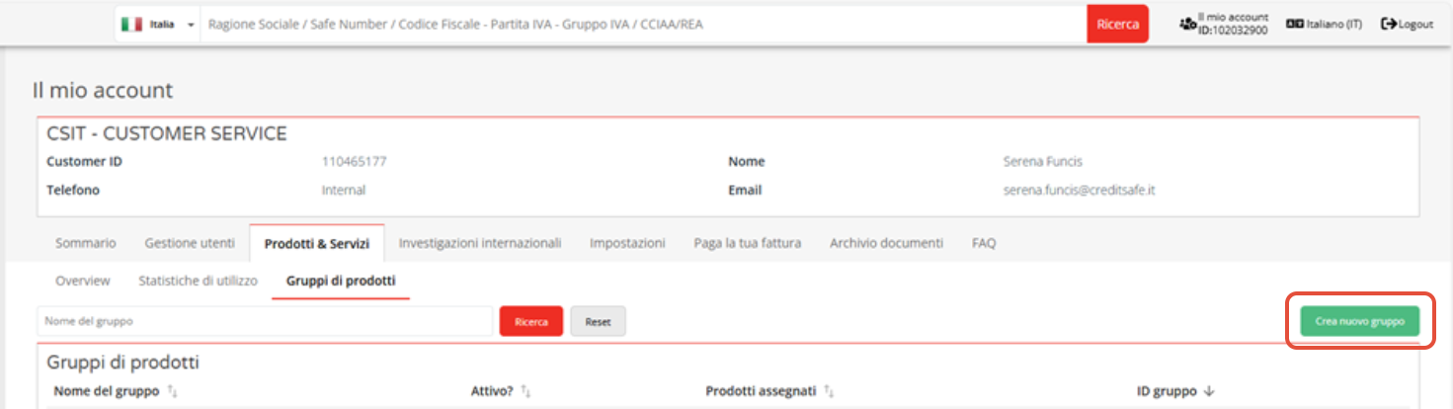The image size is (1453, 409).
Task: Open the Archivio documenti tab
Action: click(886, 243)
